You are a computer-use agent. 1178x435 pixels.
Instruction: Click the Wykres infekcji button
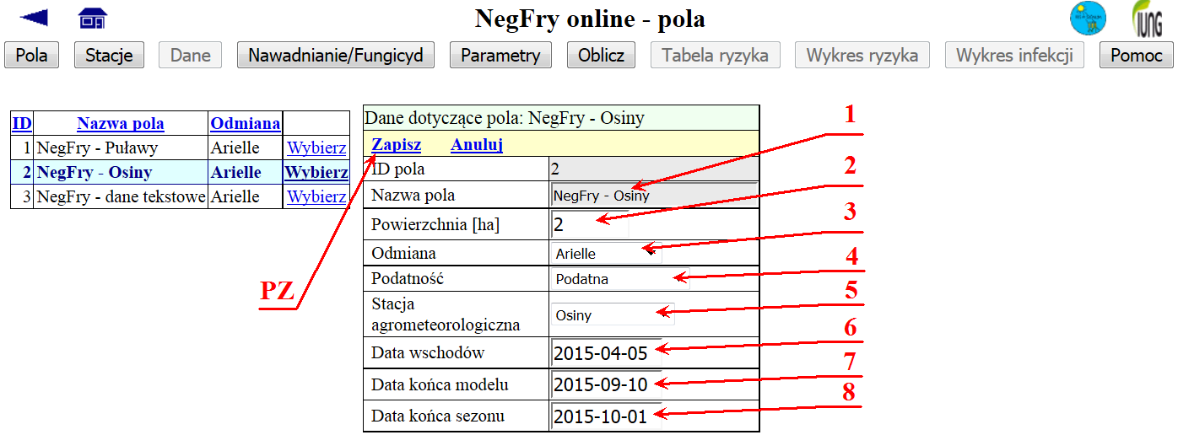[x=1014, y=56]
